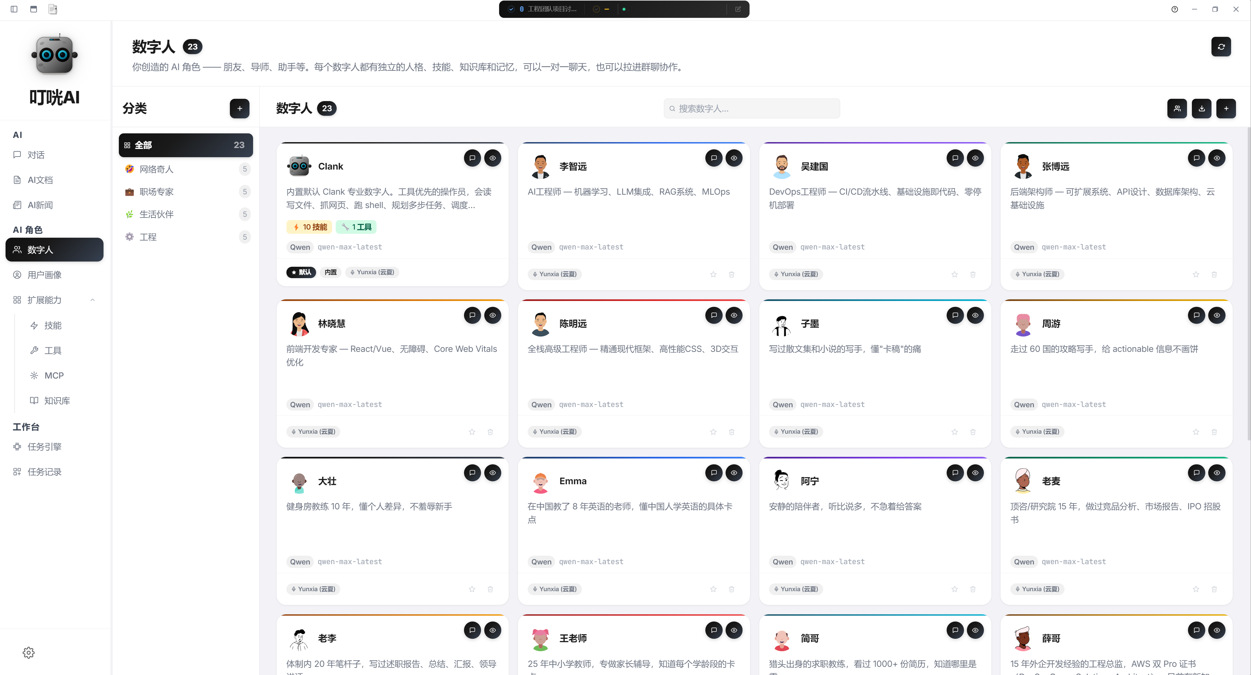Screen dimensions: 1251x675
Task: Start chat with Emma
Action: coord(714,473)
